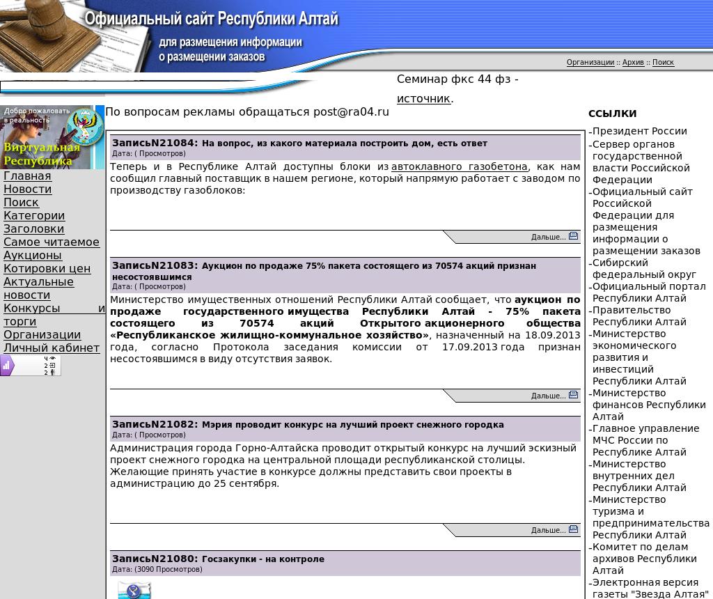Screen dimensions: 713x599
Task: Open Организации link in top bar
Action: click(x=590, y=62)
